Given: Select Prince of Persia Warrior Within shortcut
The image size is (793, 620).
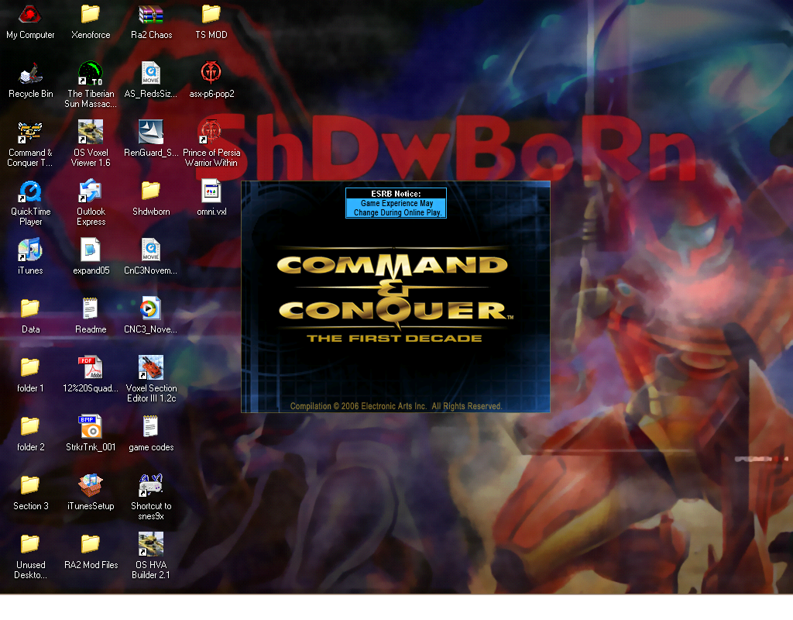Looking at the screenshot, I should tap(211, 133).
